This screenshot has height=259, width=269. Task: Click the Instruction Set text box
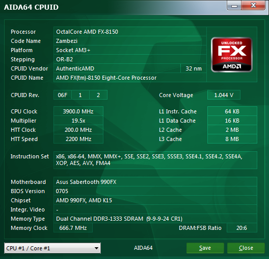[x=155, y=160]
